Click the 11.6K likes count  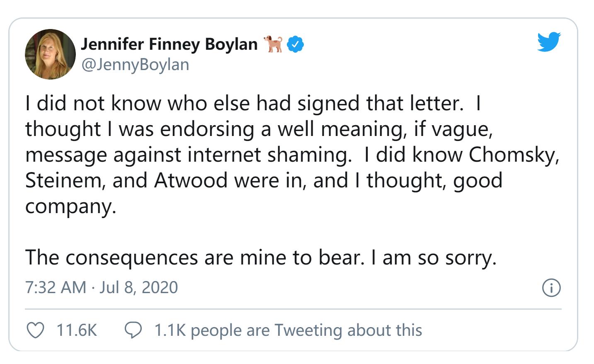pos(76,330)
